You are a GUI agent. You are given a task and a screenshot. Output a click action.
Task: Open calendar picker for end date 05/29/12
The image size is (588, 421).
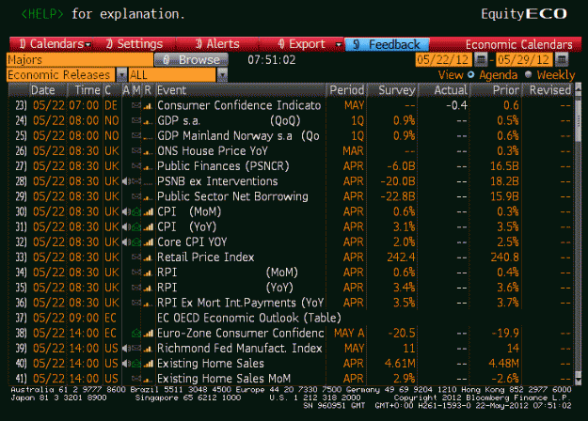click(562, 59)
